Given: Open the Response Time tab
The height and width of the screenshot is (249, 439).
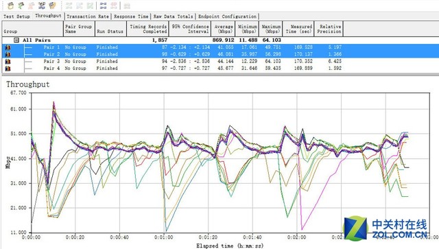Looking at the screenshot, I should (x=131, y=16).
